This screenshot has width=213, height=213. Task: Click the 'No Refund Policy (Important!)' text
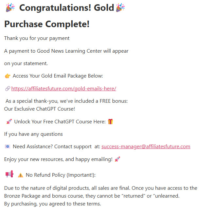tap(61, 175)
